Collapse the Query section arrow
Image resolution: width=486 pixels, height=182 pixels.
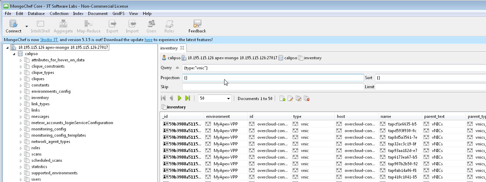click(177, 68)
